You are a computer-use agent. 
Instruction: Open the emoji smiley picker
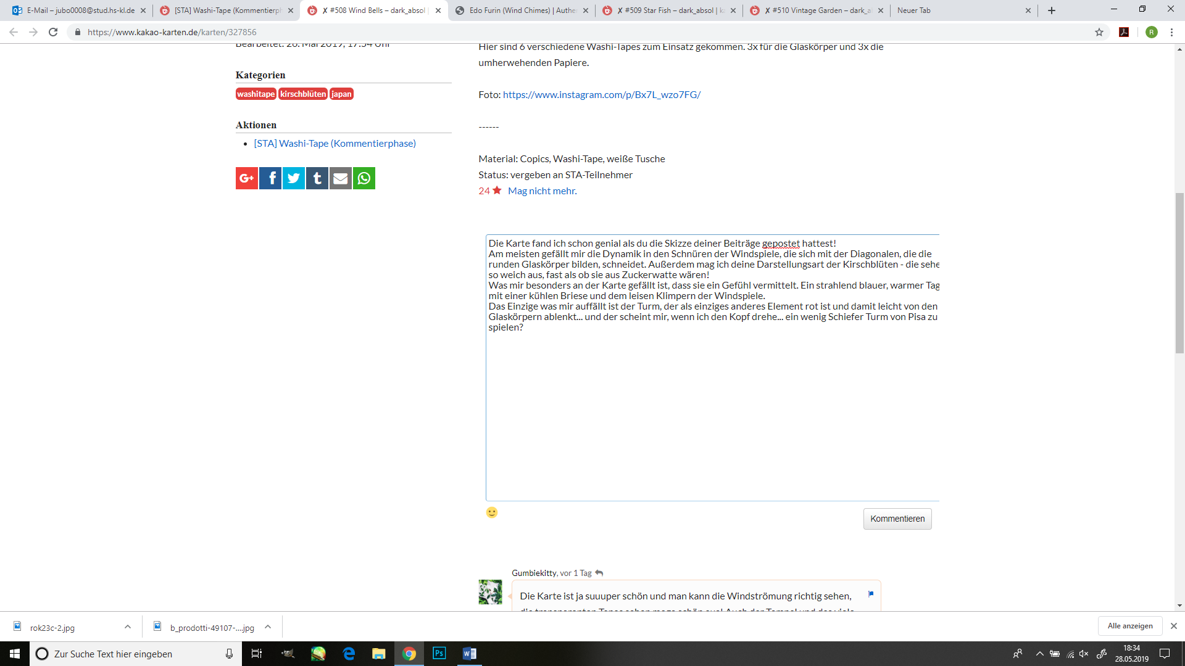492,512
